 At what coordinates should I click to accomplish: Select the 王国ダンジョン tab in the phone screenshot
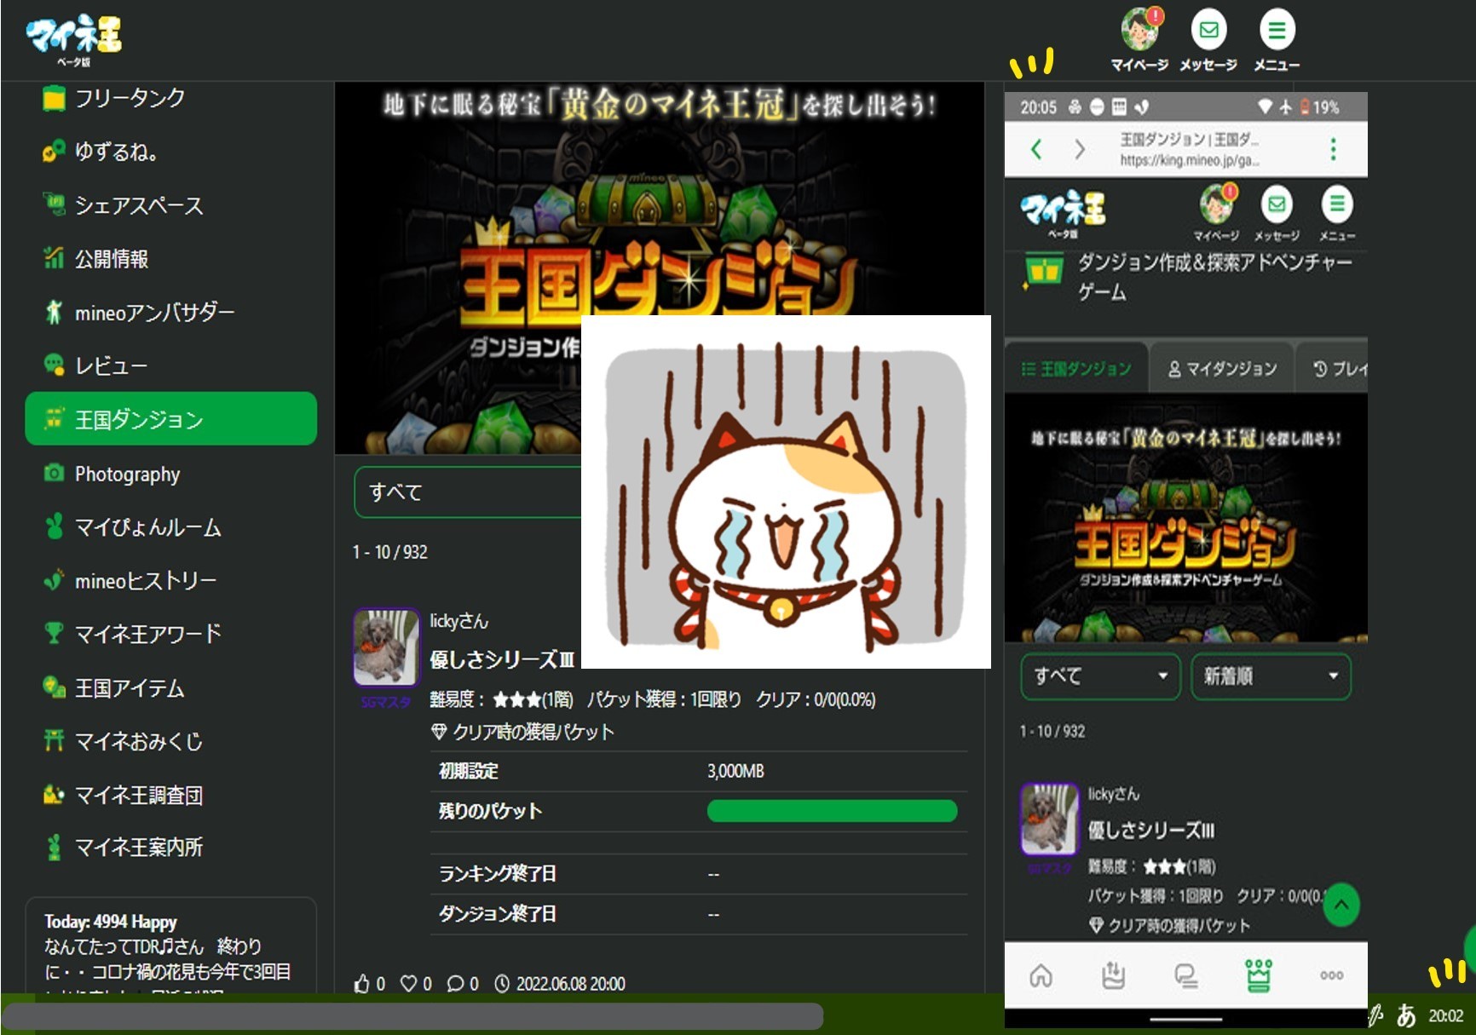[x=1076, y=368]
